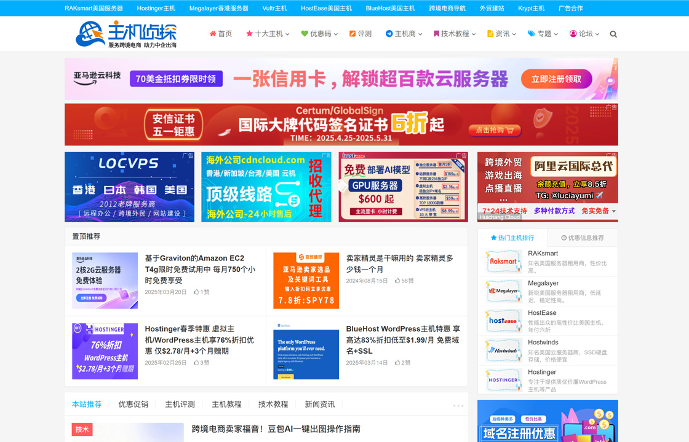Open 跨境电商导航 top bar link
This screenshot has height=442, width=689.
point(447,9)
